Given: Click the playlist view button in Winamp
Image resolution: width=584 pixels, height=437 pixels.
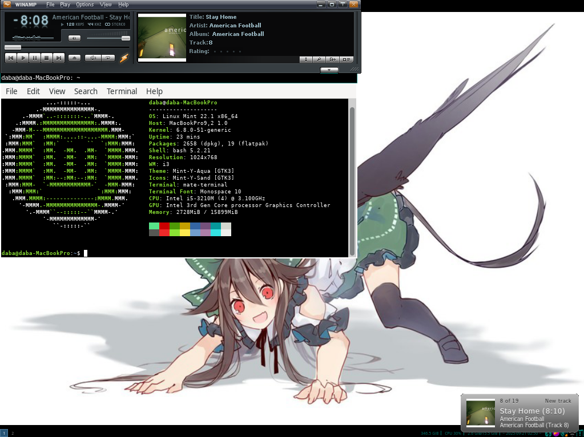Looking at the screenshot, I should pyautogui.click(x=346, y=59).
